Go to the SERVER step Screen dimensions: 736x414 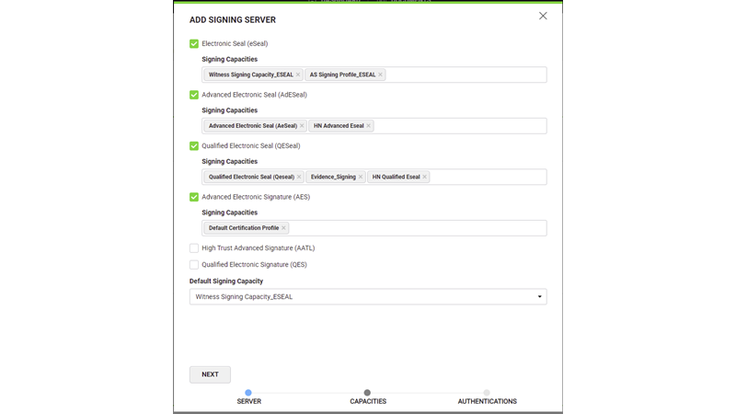point(248,397)
